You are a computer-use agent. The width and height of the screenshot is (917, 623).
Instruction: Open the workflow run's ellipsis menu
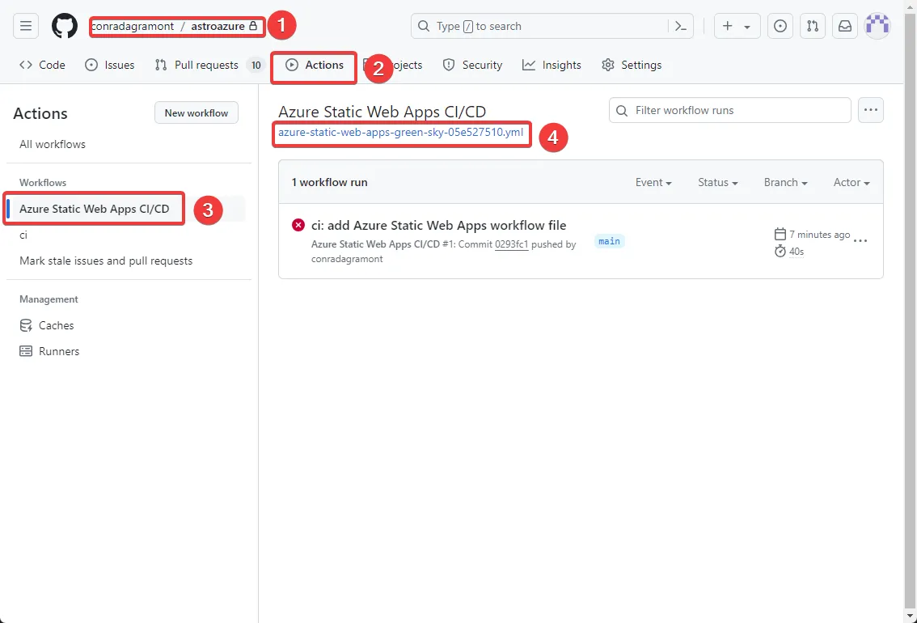[x=860, y=241]
